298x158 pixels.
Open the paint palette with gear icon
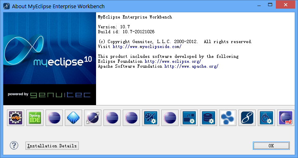(151, 118)
